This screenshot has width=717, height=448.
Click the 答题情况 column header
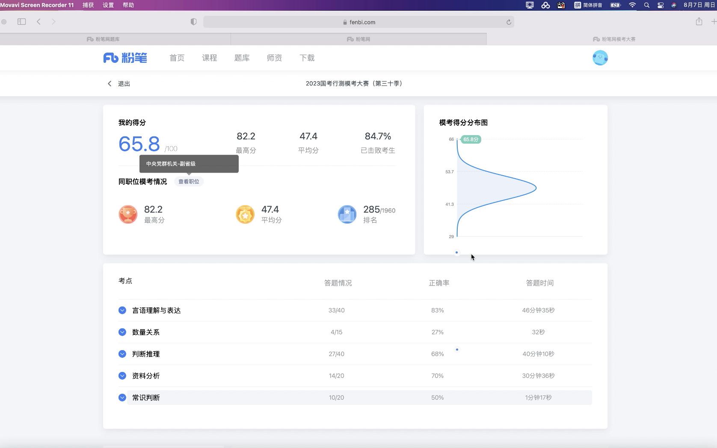click(338, 283)
